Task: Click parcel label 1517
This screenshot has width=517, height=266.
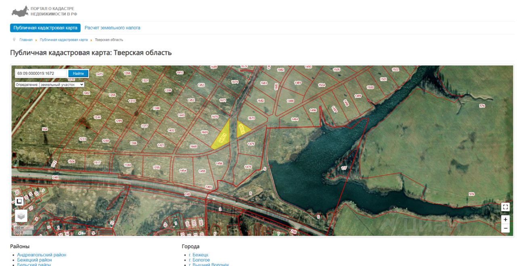Action: click(x=97, y=163)
